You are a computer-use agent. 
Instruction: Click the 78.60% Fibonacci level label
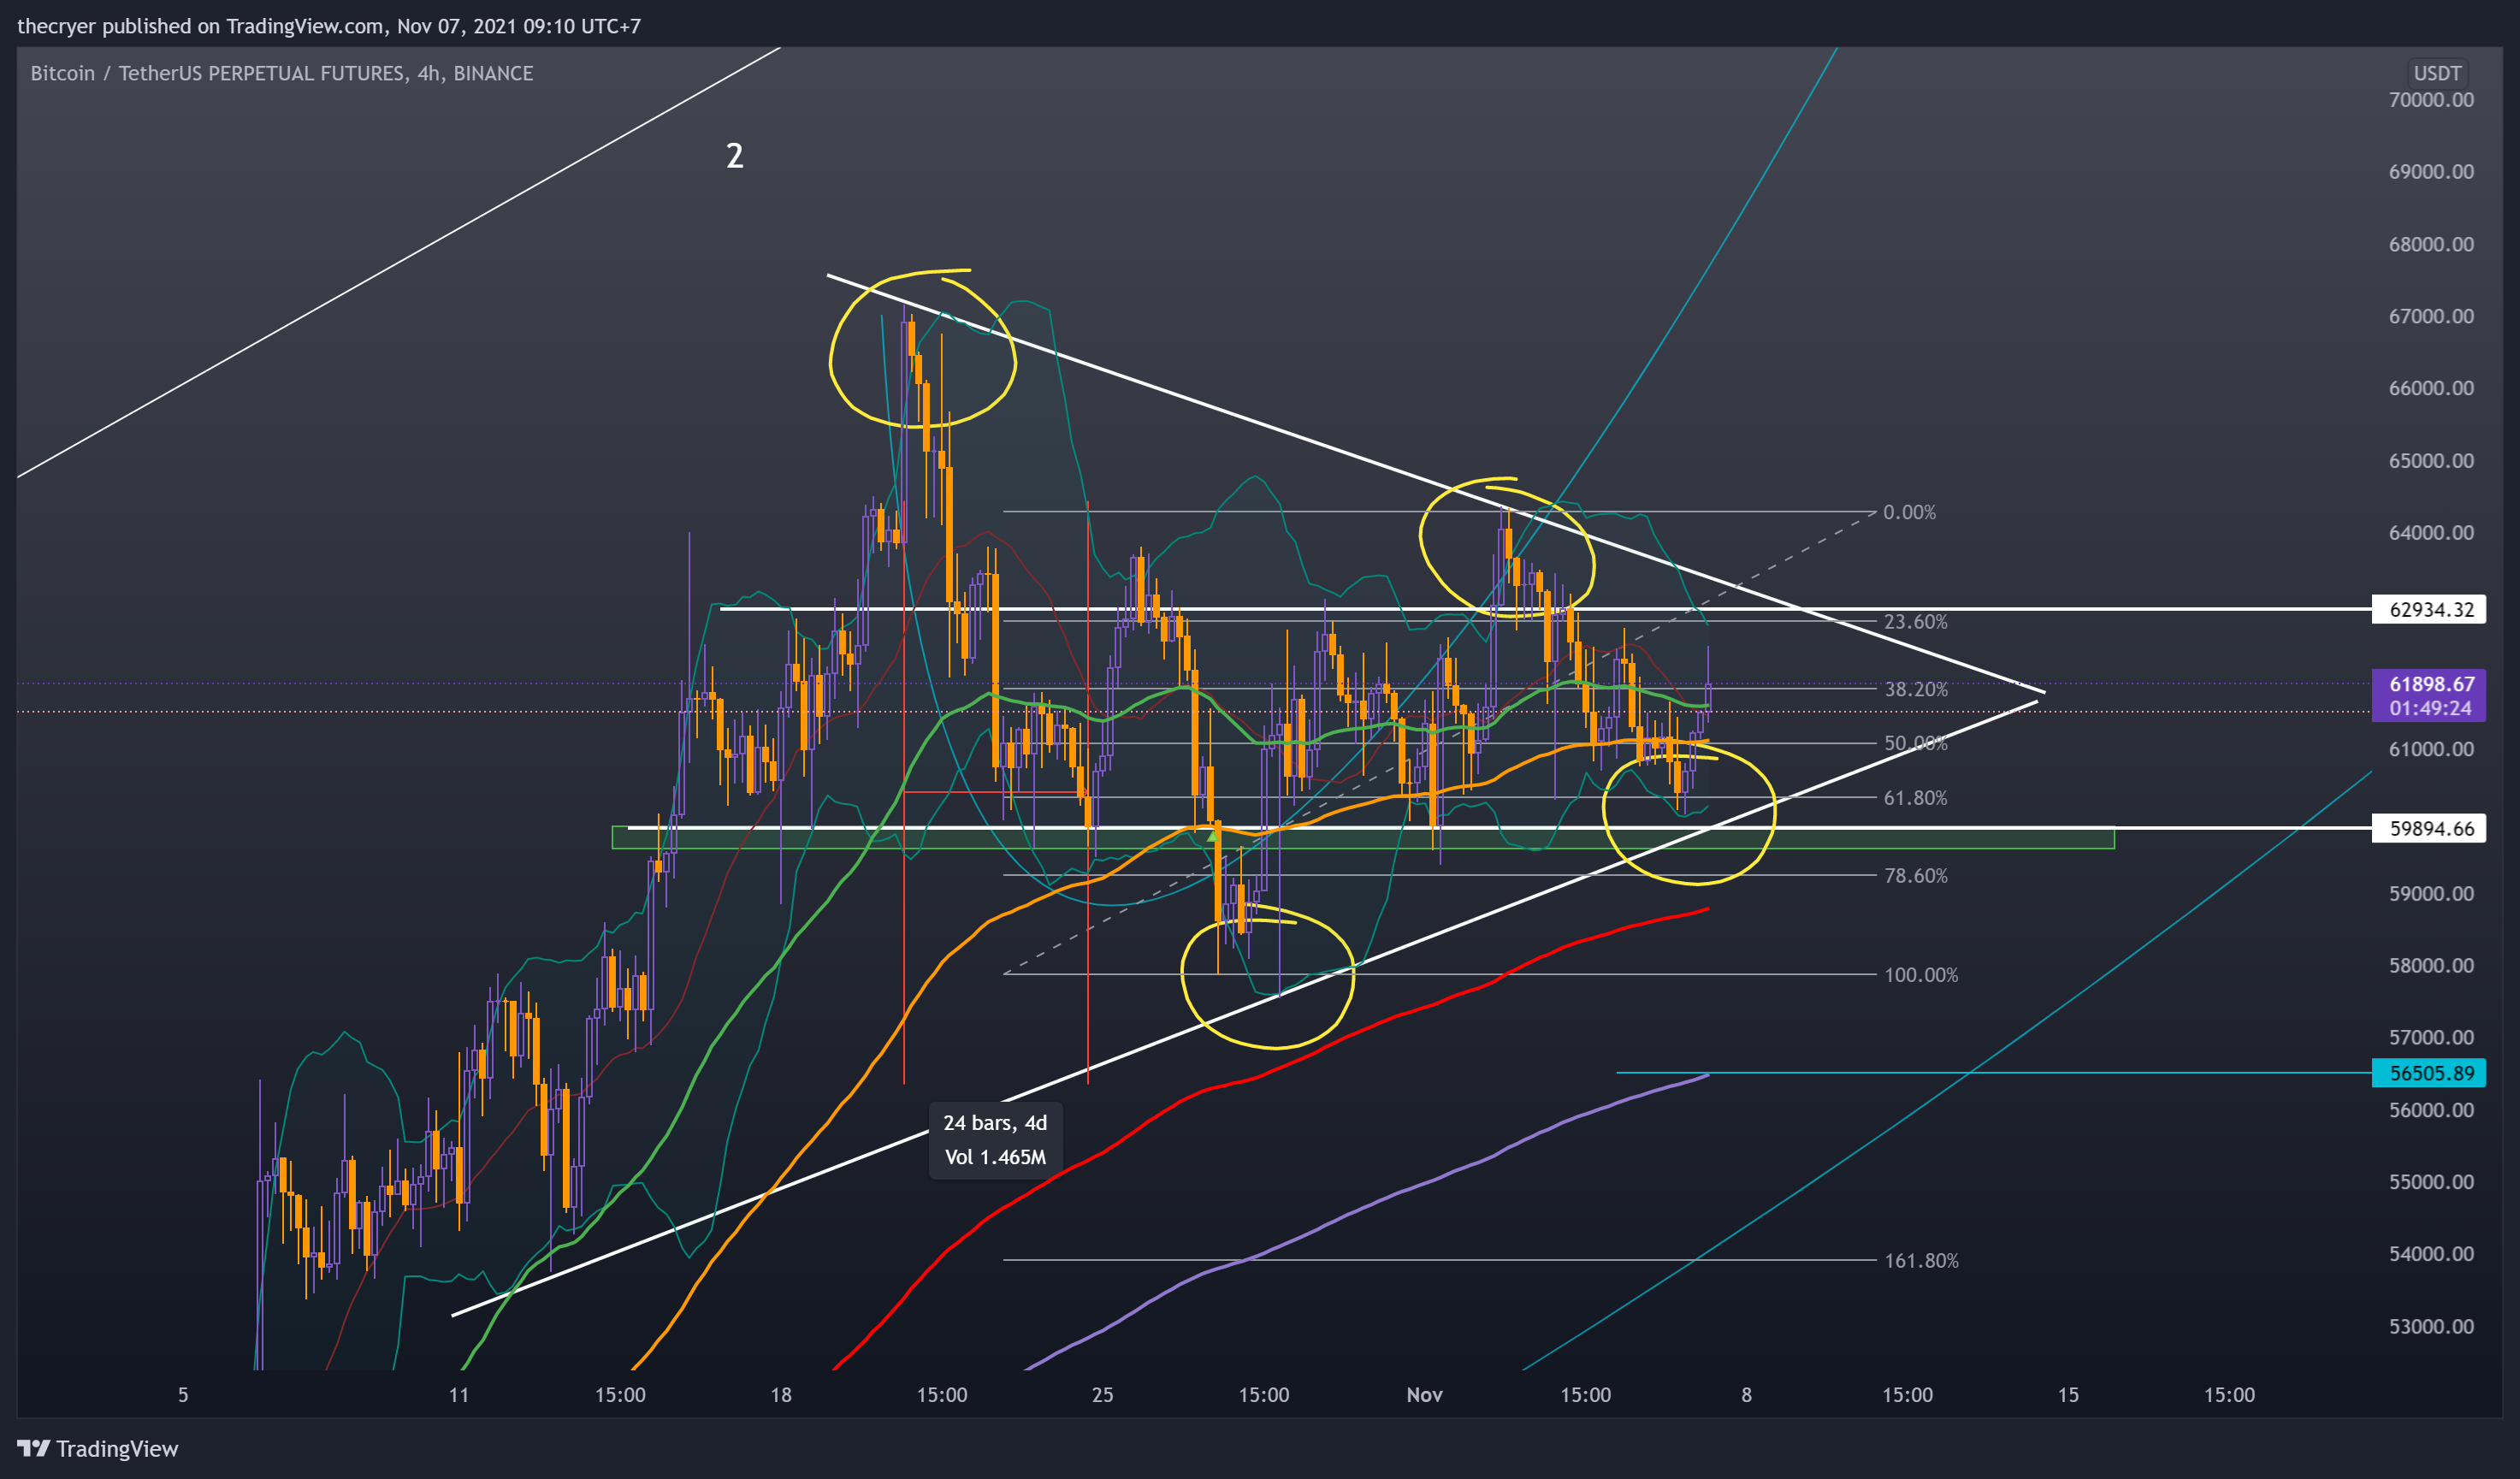tap(1915, 876)
